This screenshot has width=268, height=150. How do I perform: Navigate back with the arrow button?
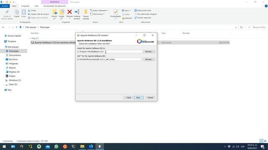coord(3,27)
